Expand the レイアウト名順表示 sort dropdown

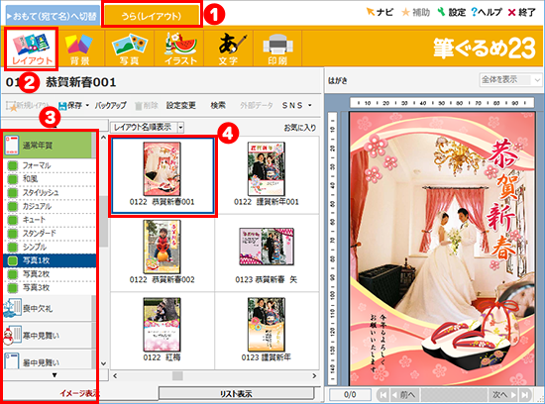click(x=180, y=128)
